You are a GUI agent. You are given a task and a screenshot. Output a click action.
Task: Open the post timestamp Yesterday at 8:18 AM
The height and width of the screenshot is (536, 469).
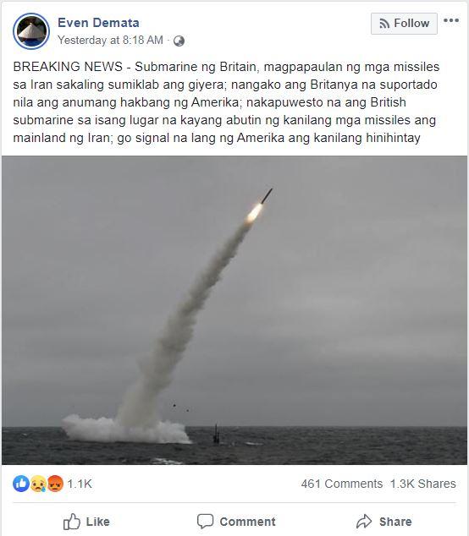110,41
